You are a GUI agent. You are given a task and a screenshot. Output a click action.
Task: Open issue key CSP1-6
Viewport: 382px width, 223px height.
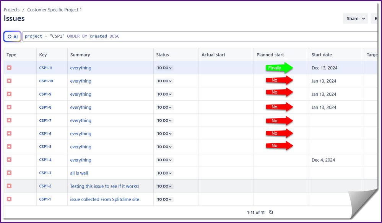click(46, 133)
